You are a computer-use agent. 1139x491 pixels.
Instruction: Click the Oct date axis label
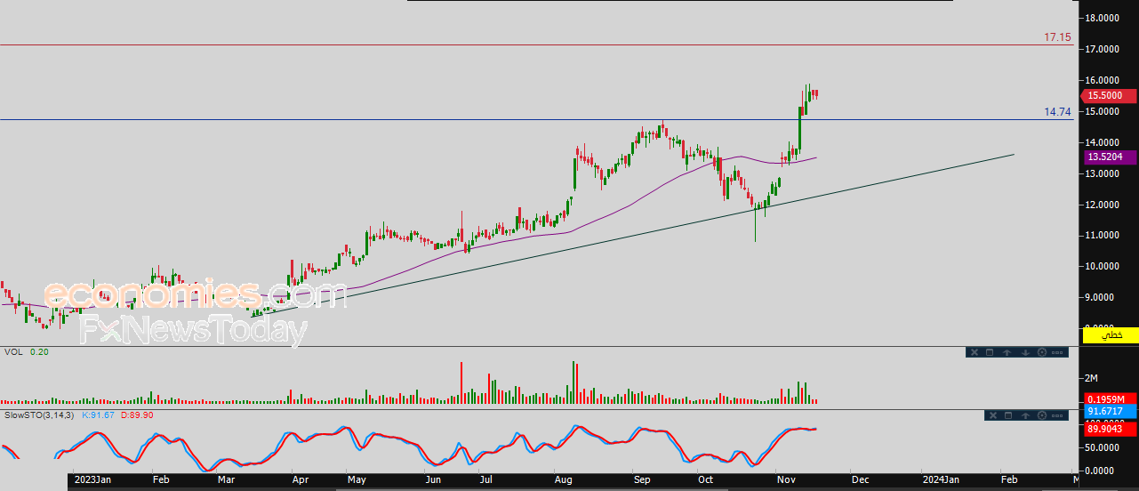(x=706, y=479)
